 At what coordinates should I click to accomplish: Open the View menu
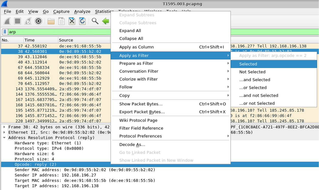(33, 11)
